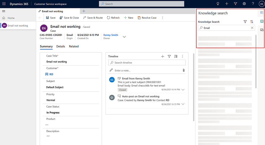Switch to the Details tab

click(61, 46)
